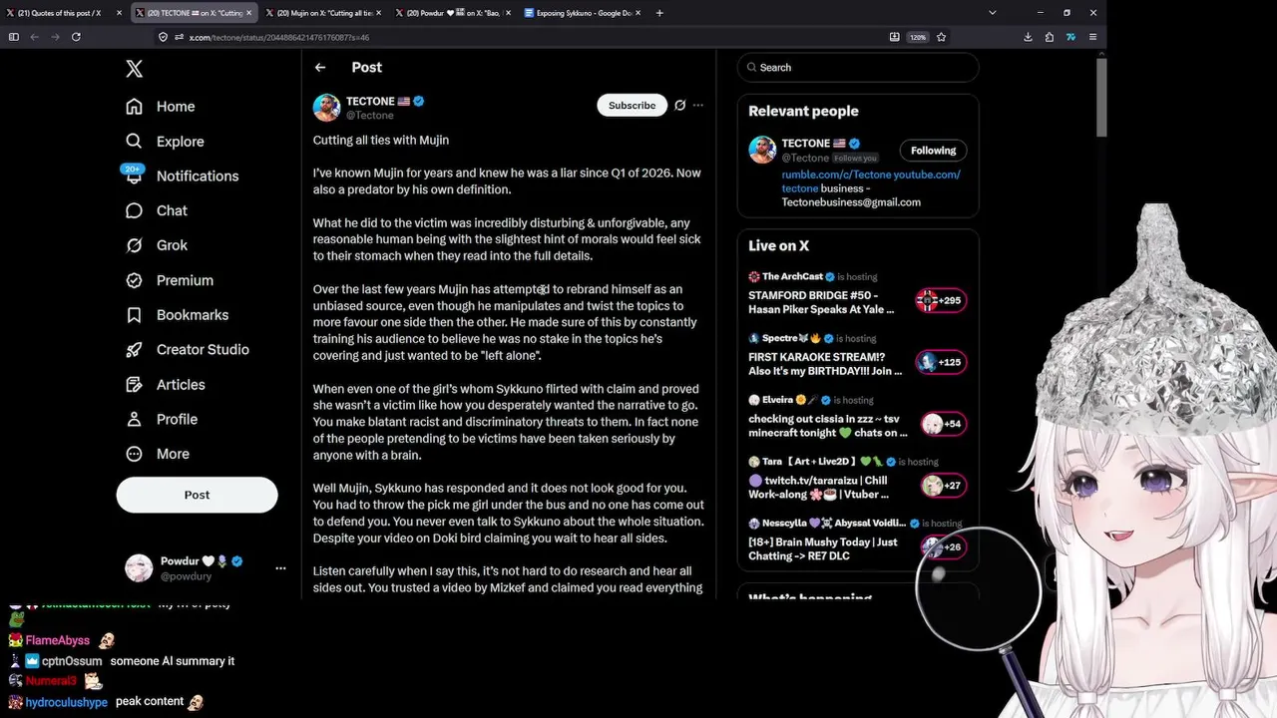
Task: Open the extensions puzzle icon
Action: [x=1050, y=37]
